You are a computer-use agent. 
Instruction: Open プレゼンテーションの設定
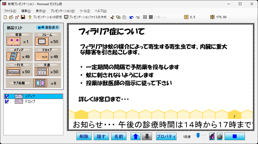pyautogui.click(x=45, y=17)
